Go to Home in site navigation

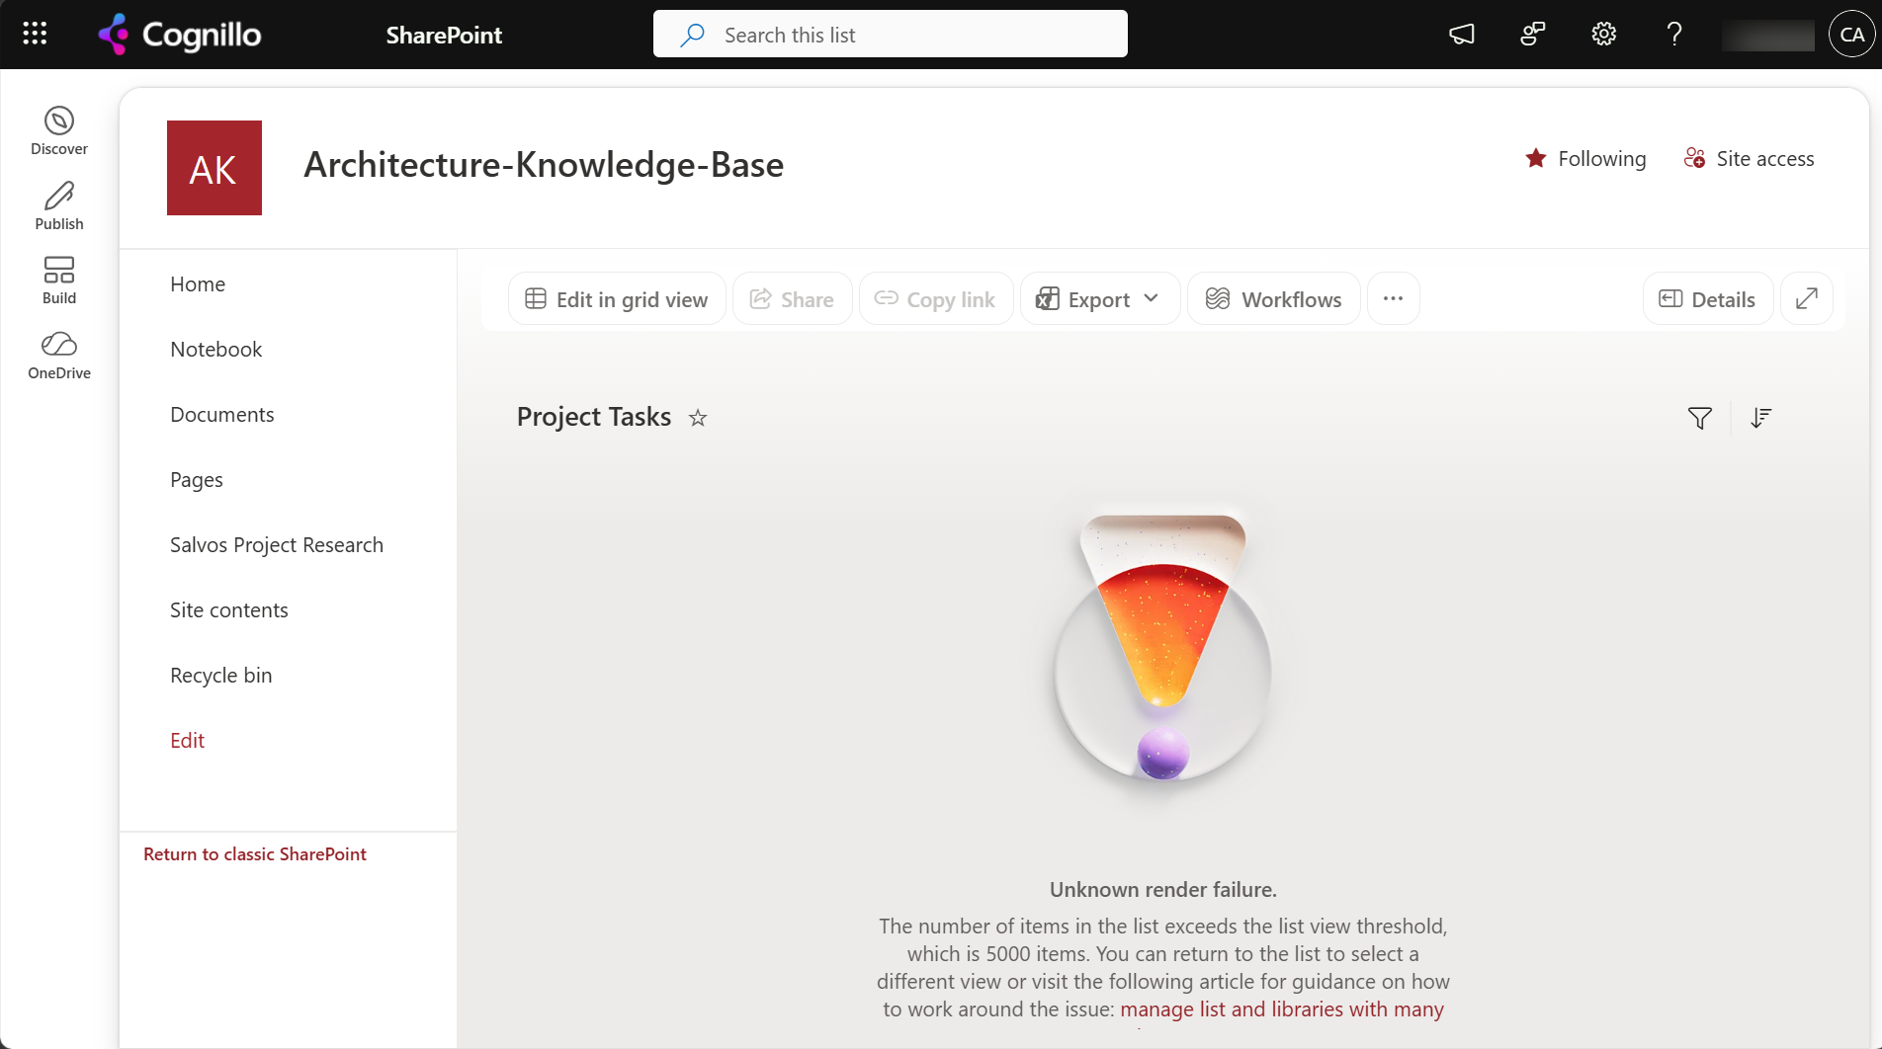(x=198, y=284)
